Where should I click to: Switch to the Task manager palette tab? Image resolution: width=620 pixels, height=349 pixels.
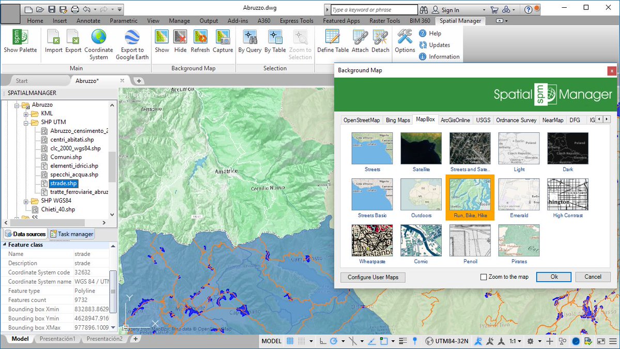coord(72,234)
